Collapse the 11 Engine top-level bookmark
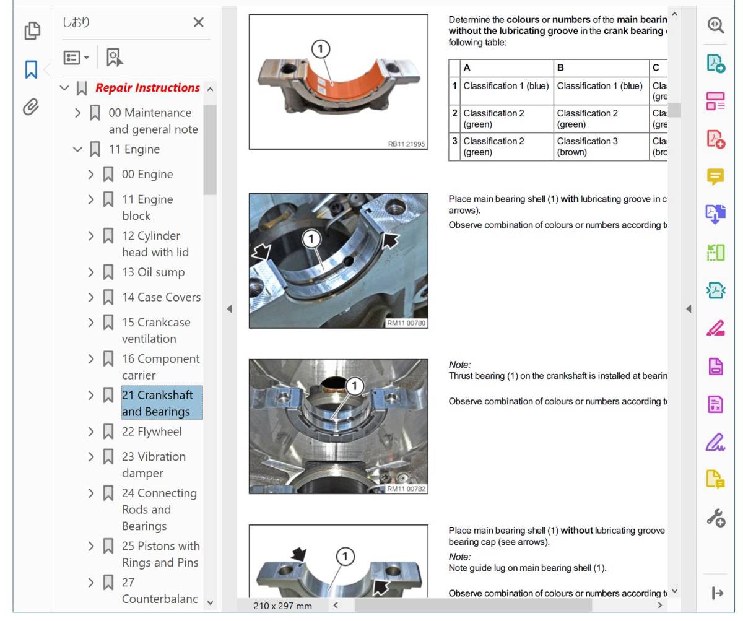The height and width of the screenshot is (621, 743). pos(77,149)
